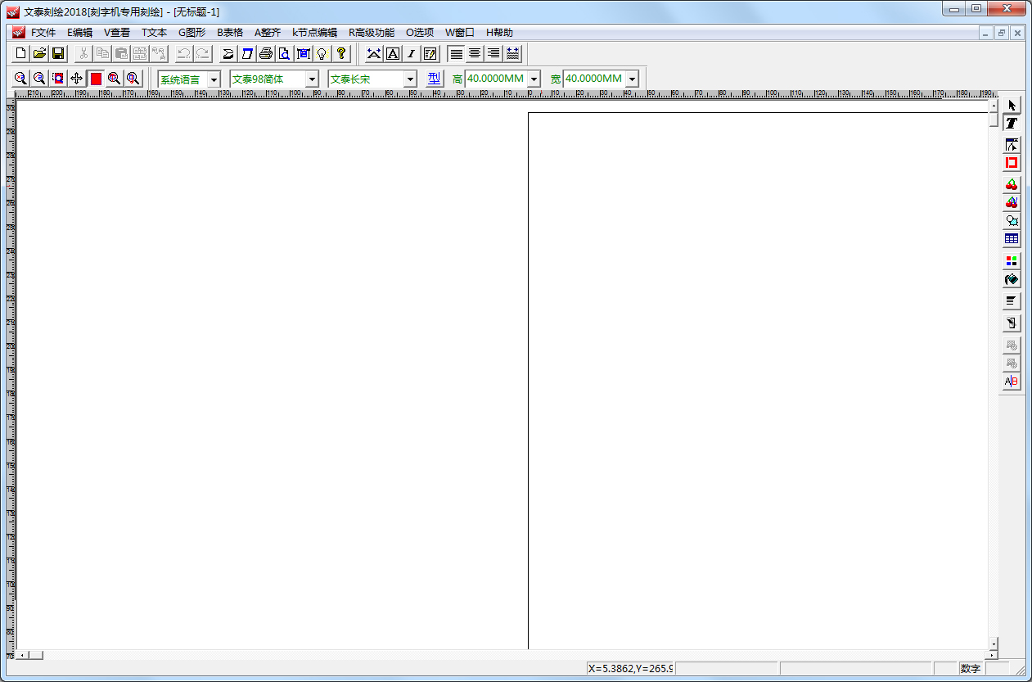Click the red square icon in zoom toolbar
This screenshot has width=1032, height=682.
[x=96, y=79]
